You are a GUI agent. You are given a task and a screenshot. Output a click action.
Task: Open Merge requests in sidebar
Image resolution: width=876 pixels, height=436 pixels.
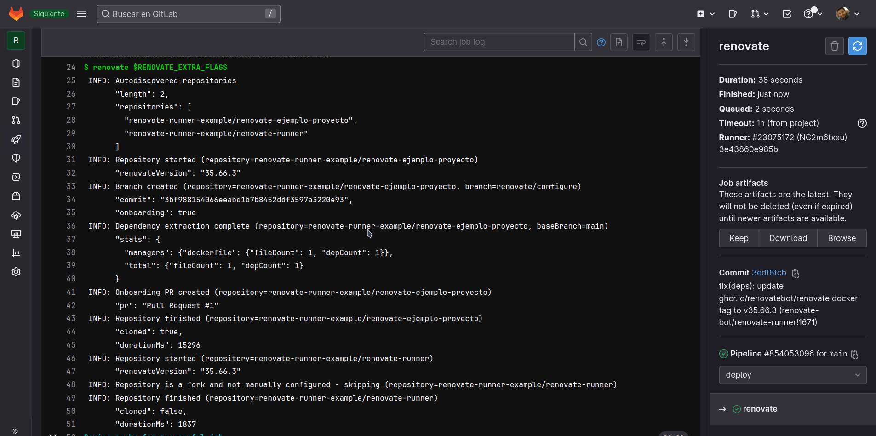[16, 120]
